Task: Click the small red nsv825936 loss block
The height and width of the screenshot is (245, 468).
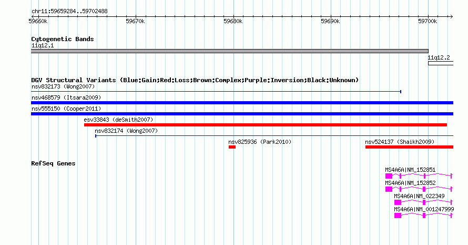Action: tap(232, 147)
